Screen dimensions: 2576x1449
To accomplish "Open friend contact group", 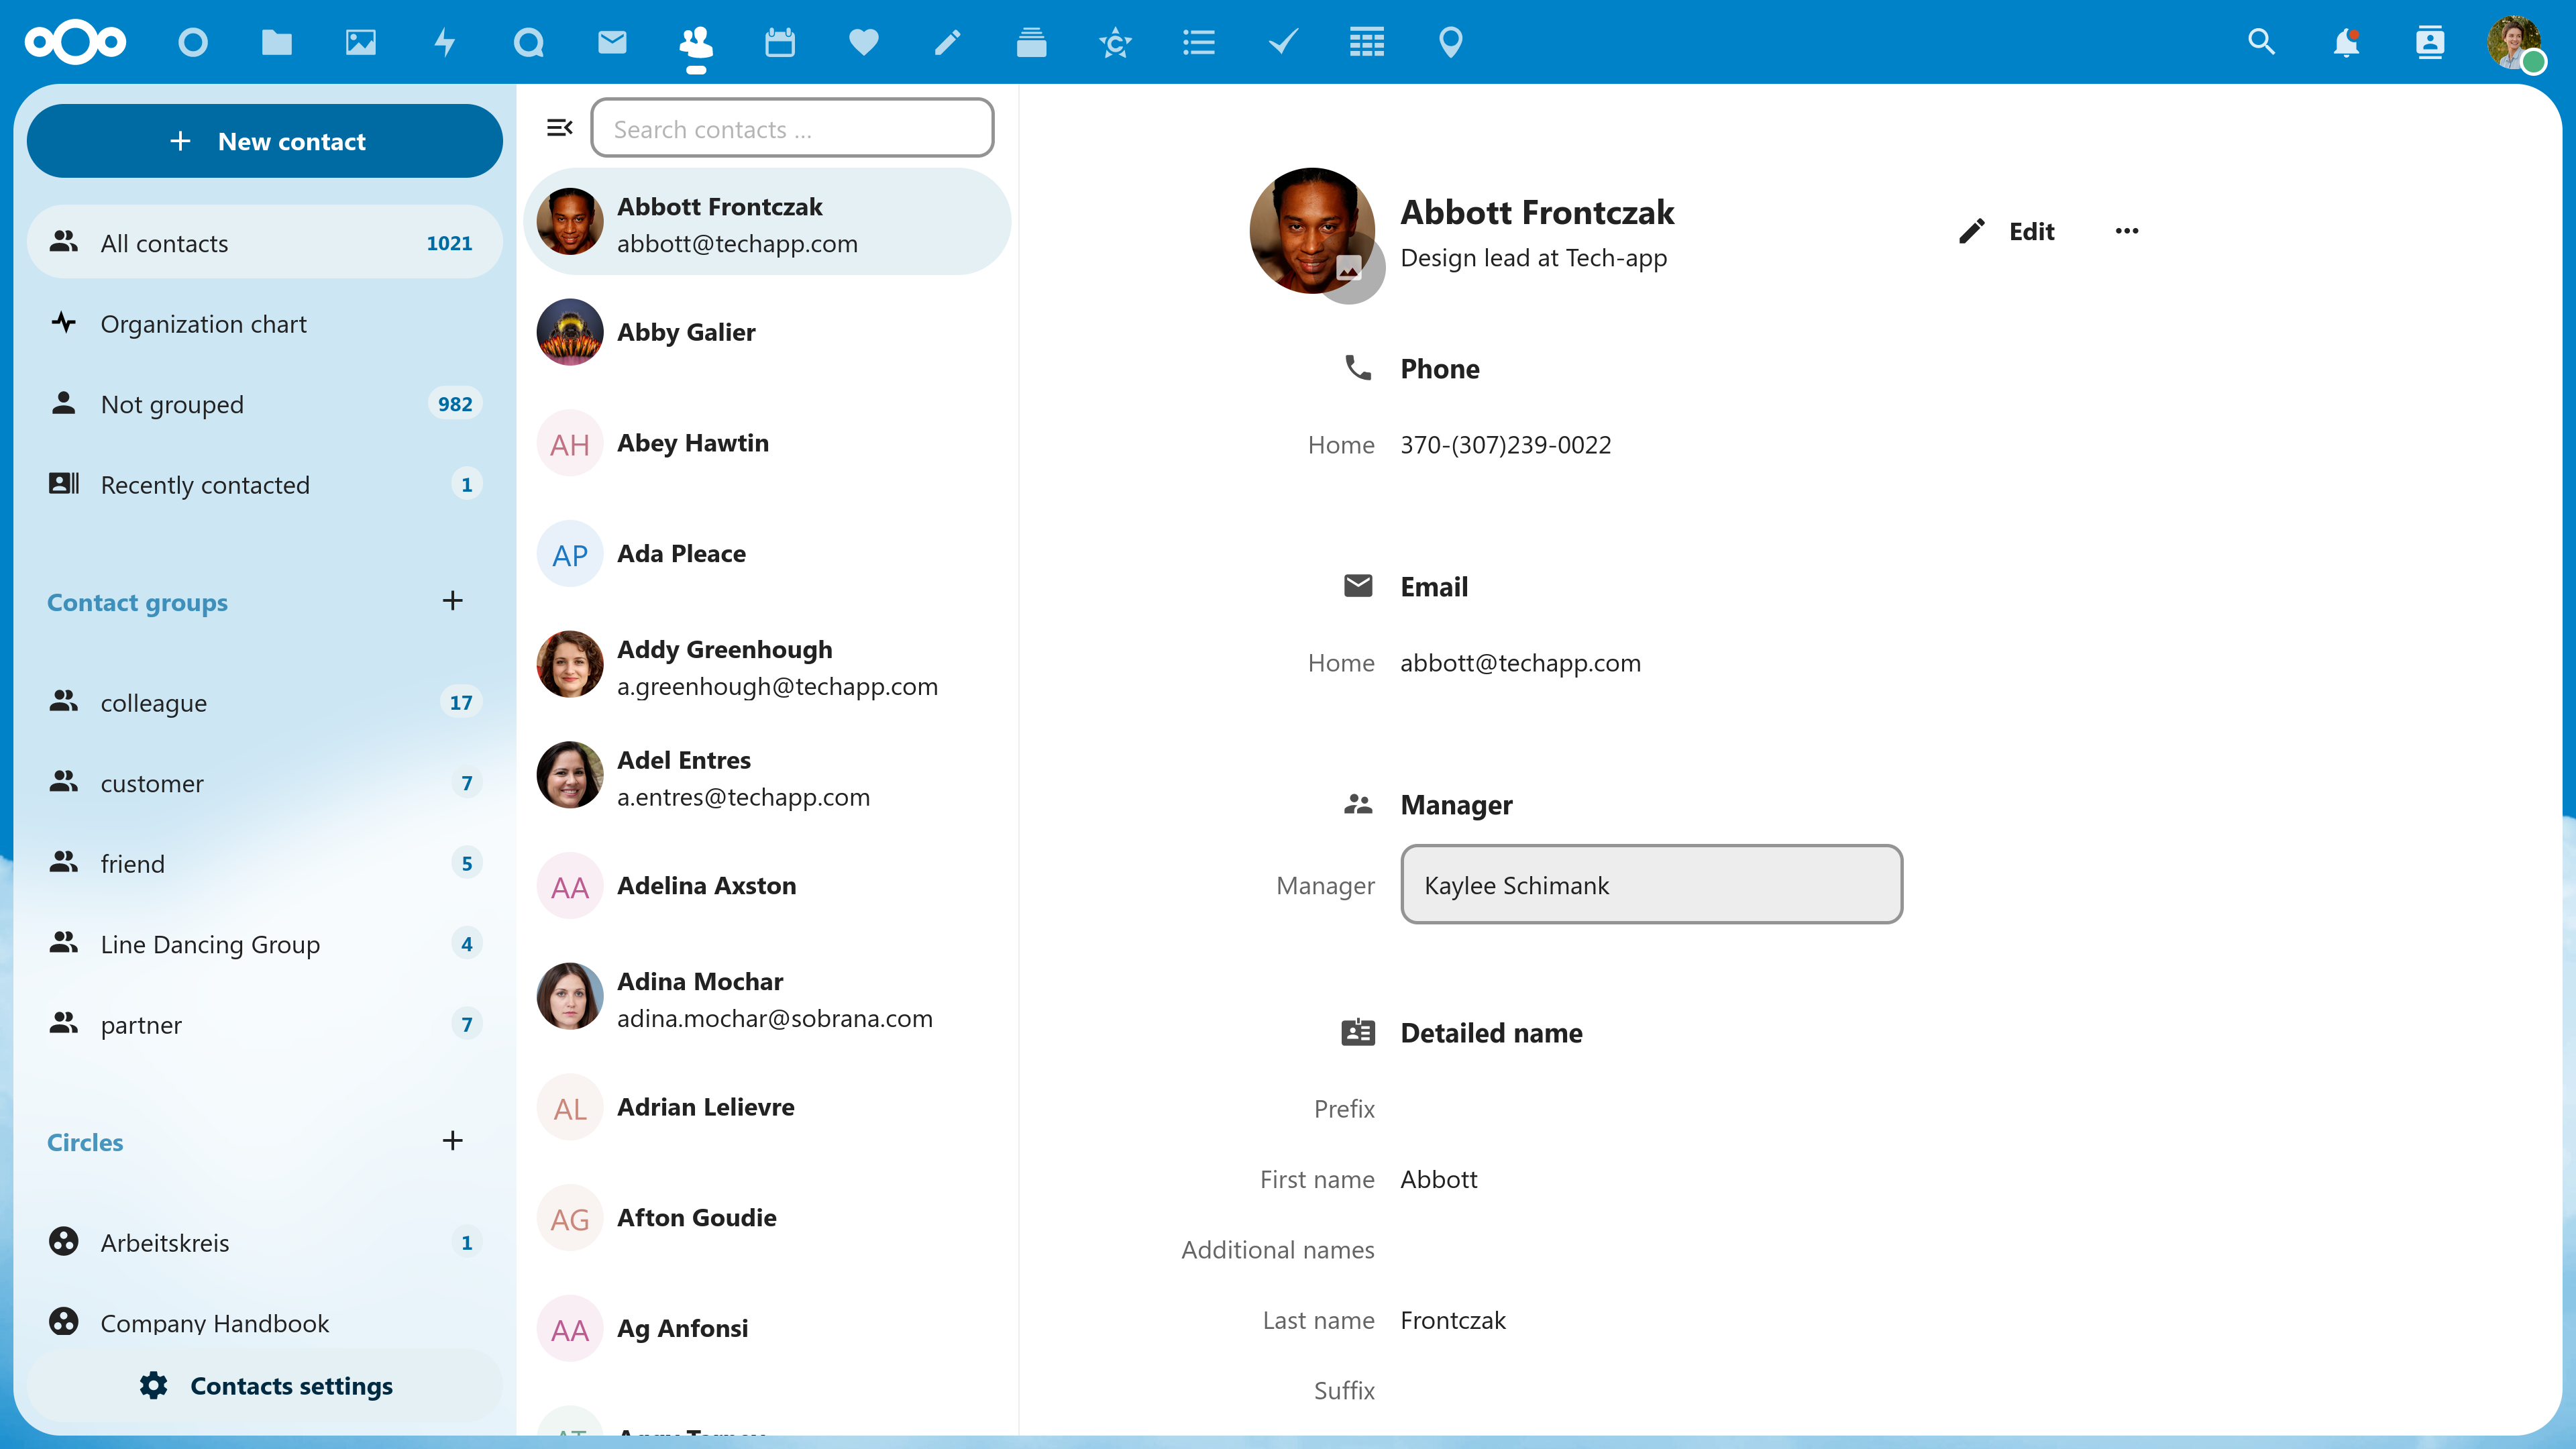I will [x=265, y=864].
